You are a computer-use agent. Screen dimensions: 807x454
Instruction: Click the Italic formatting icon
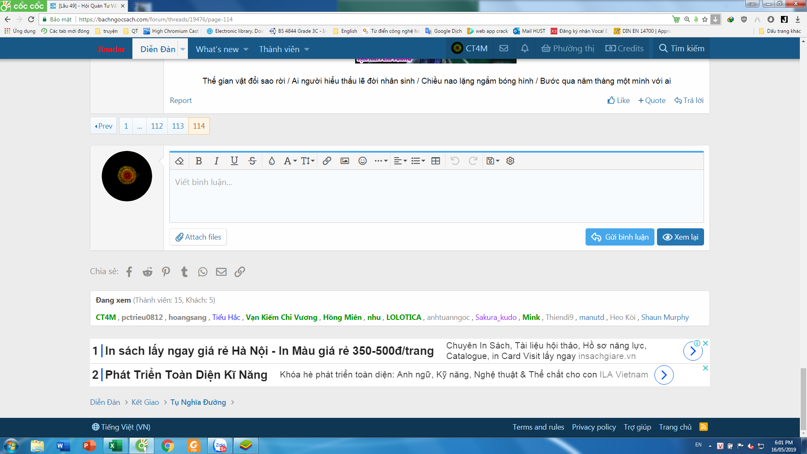[216, 161]
